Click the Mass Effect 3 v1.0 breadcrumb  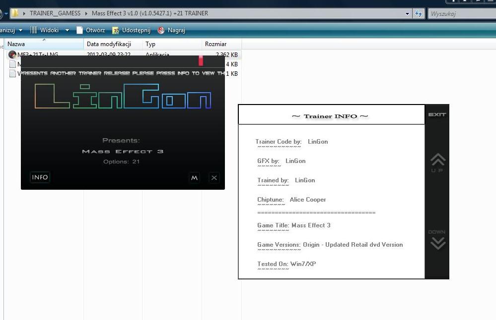tap(150, 13)
